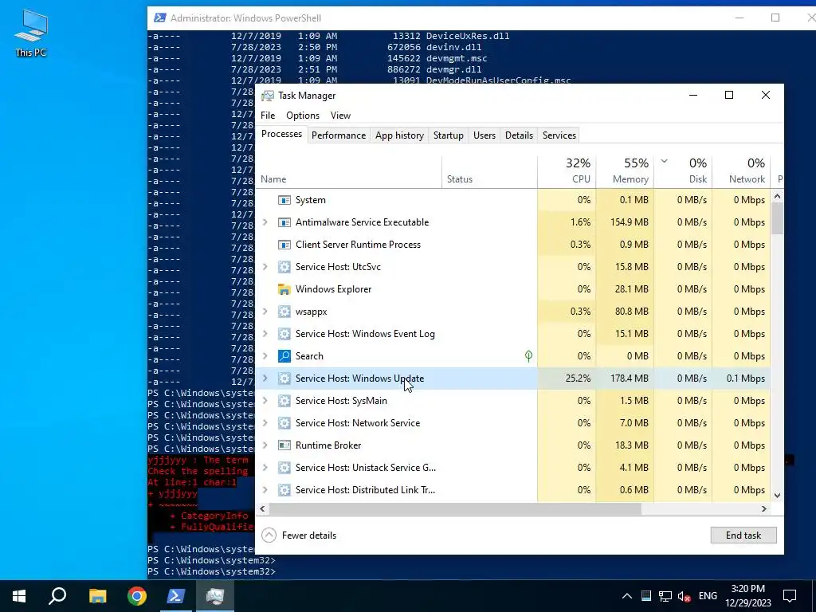This screenshot has width=816, height=612.
Task: Click the horizontal scrollbar thumb
Action: 455,509
